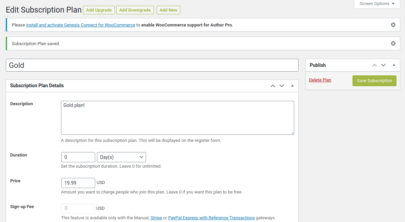Click the Add Downgrade button
Screen dimensions: 405x222
coord(135,10)
